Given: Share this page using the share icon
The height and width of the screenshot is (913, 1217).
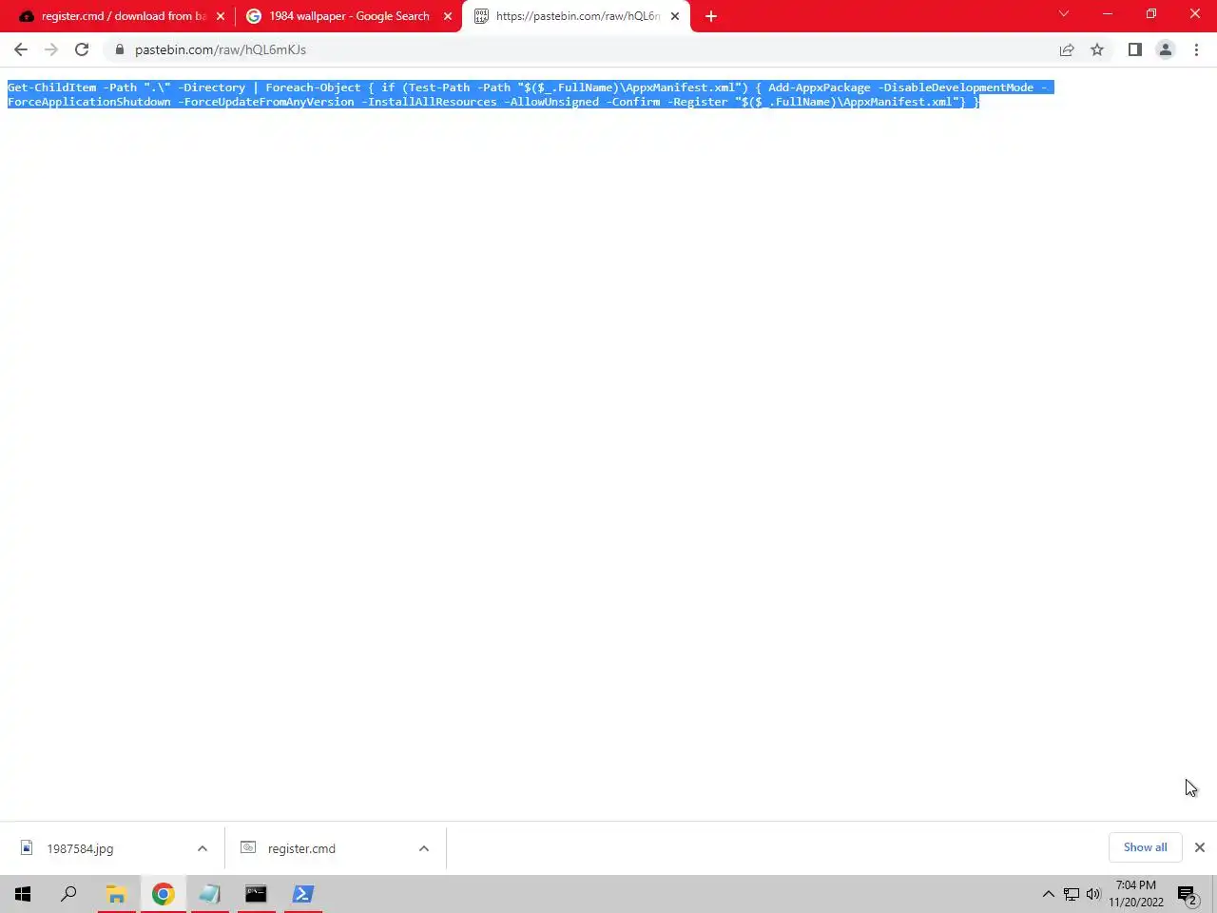Looking at the screenshot, I should 1067,49.
